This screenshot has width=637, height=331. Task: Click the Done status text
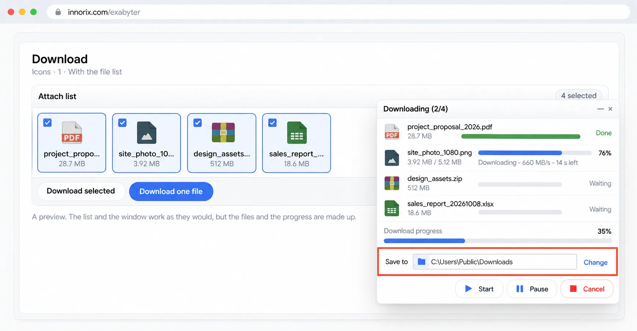(x=604, y=133)
